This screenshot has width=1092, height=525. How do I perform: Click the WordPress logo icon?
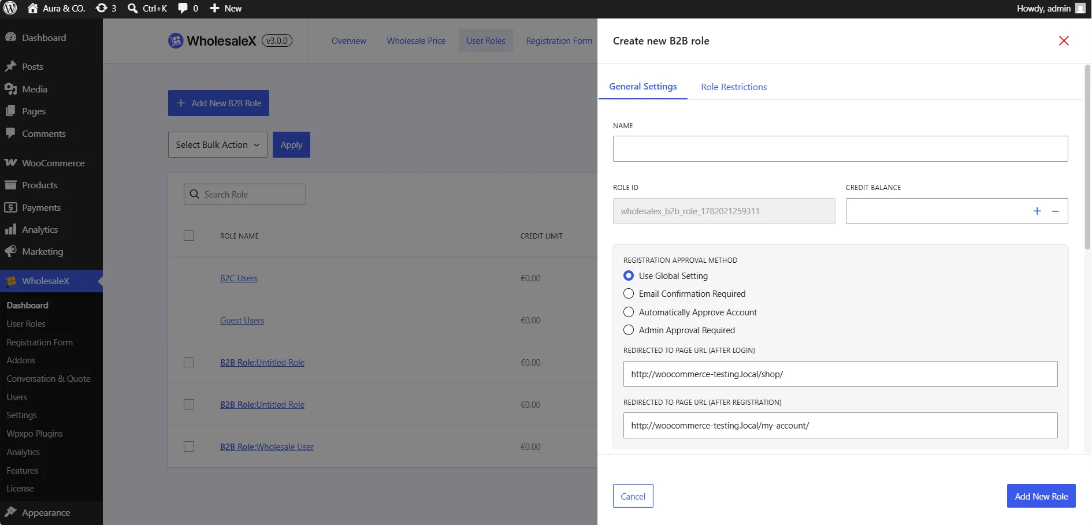click(10, 8)
